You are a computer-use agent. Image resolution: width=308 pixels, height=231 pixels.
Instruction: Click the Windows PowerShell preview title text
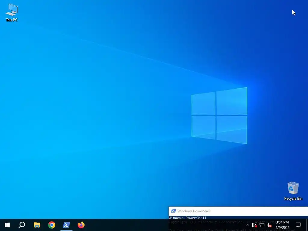tap(194, 211)
